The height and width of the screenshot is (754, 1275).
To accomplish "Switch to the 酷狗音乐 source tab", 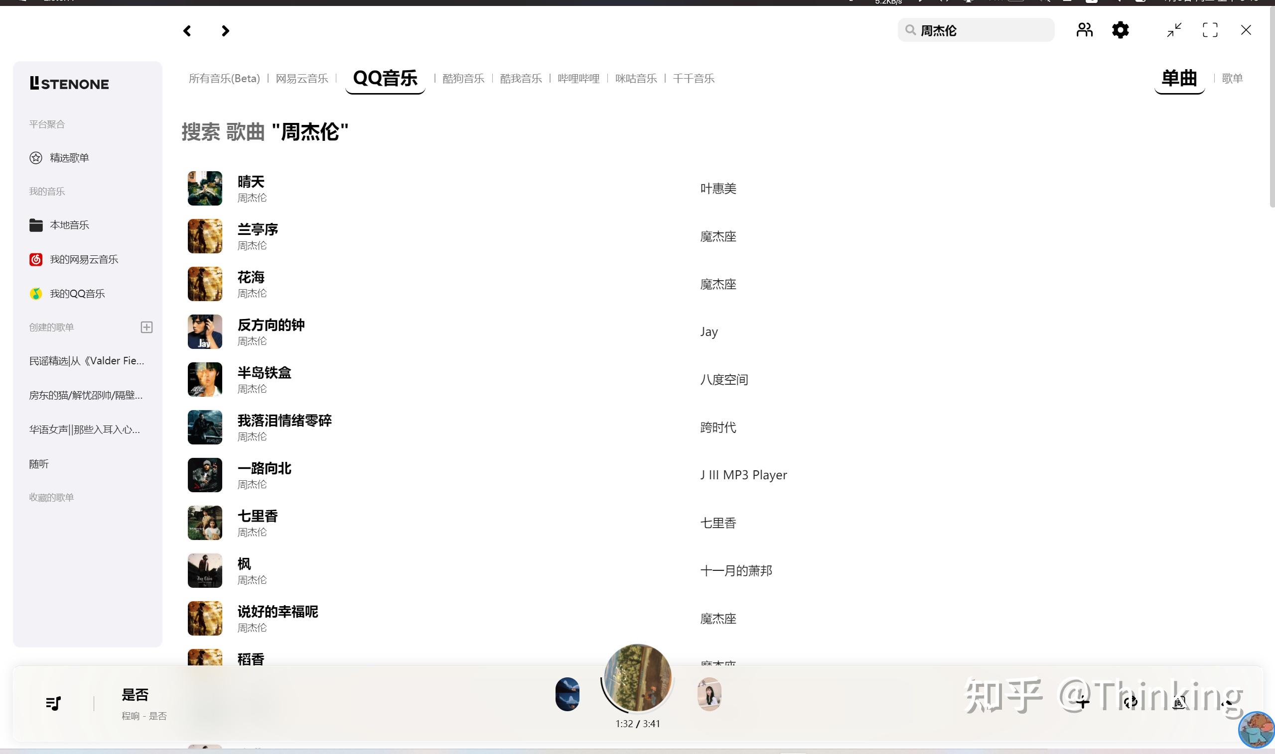I will [463, 78].
